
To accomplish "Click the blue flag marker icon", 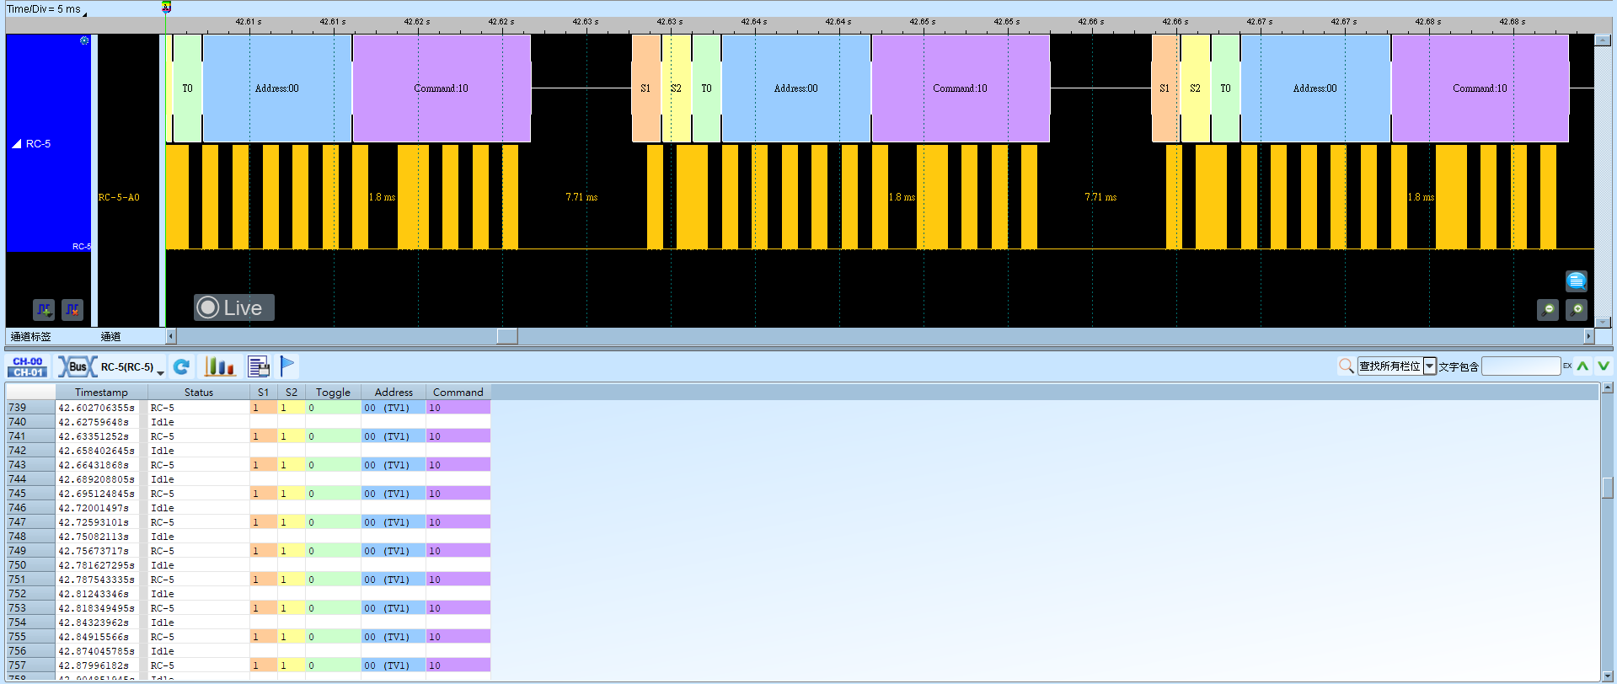I will tap(287, 366).
